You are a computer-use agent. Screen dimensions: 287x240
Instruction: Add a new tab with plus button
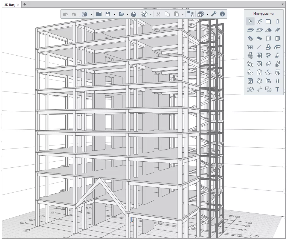[x=24, y=4]
